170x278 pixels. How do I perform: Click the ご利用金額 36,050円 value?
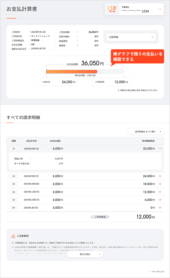pyautogui.click(x=93, y=32)
